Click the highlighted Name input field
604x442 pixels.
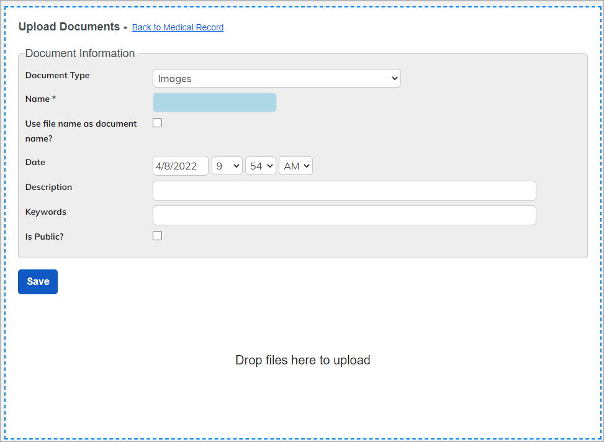tap(215, 102)
